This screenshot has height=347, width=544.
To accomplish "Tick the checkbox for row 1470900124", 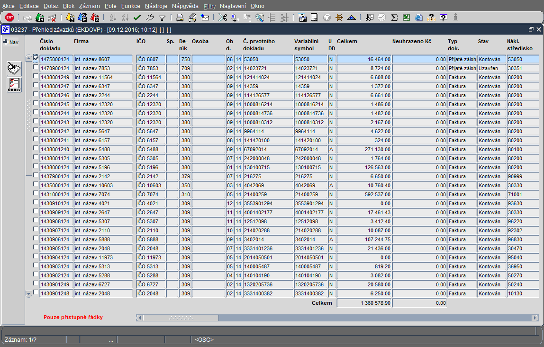I will (36, 68).
